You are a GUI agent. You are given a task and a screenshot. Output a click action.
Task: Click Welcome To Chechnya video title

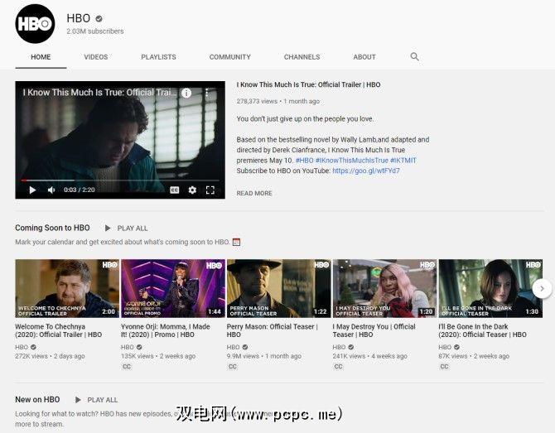pyautogui.click(x=59, y=330)
